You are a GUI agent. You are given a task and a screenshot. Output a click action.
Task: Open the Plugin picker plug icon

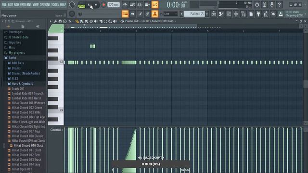click(x=258, y=14)
